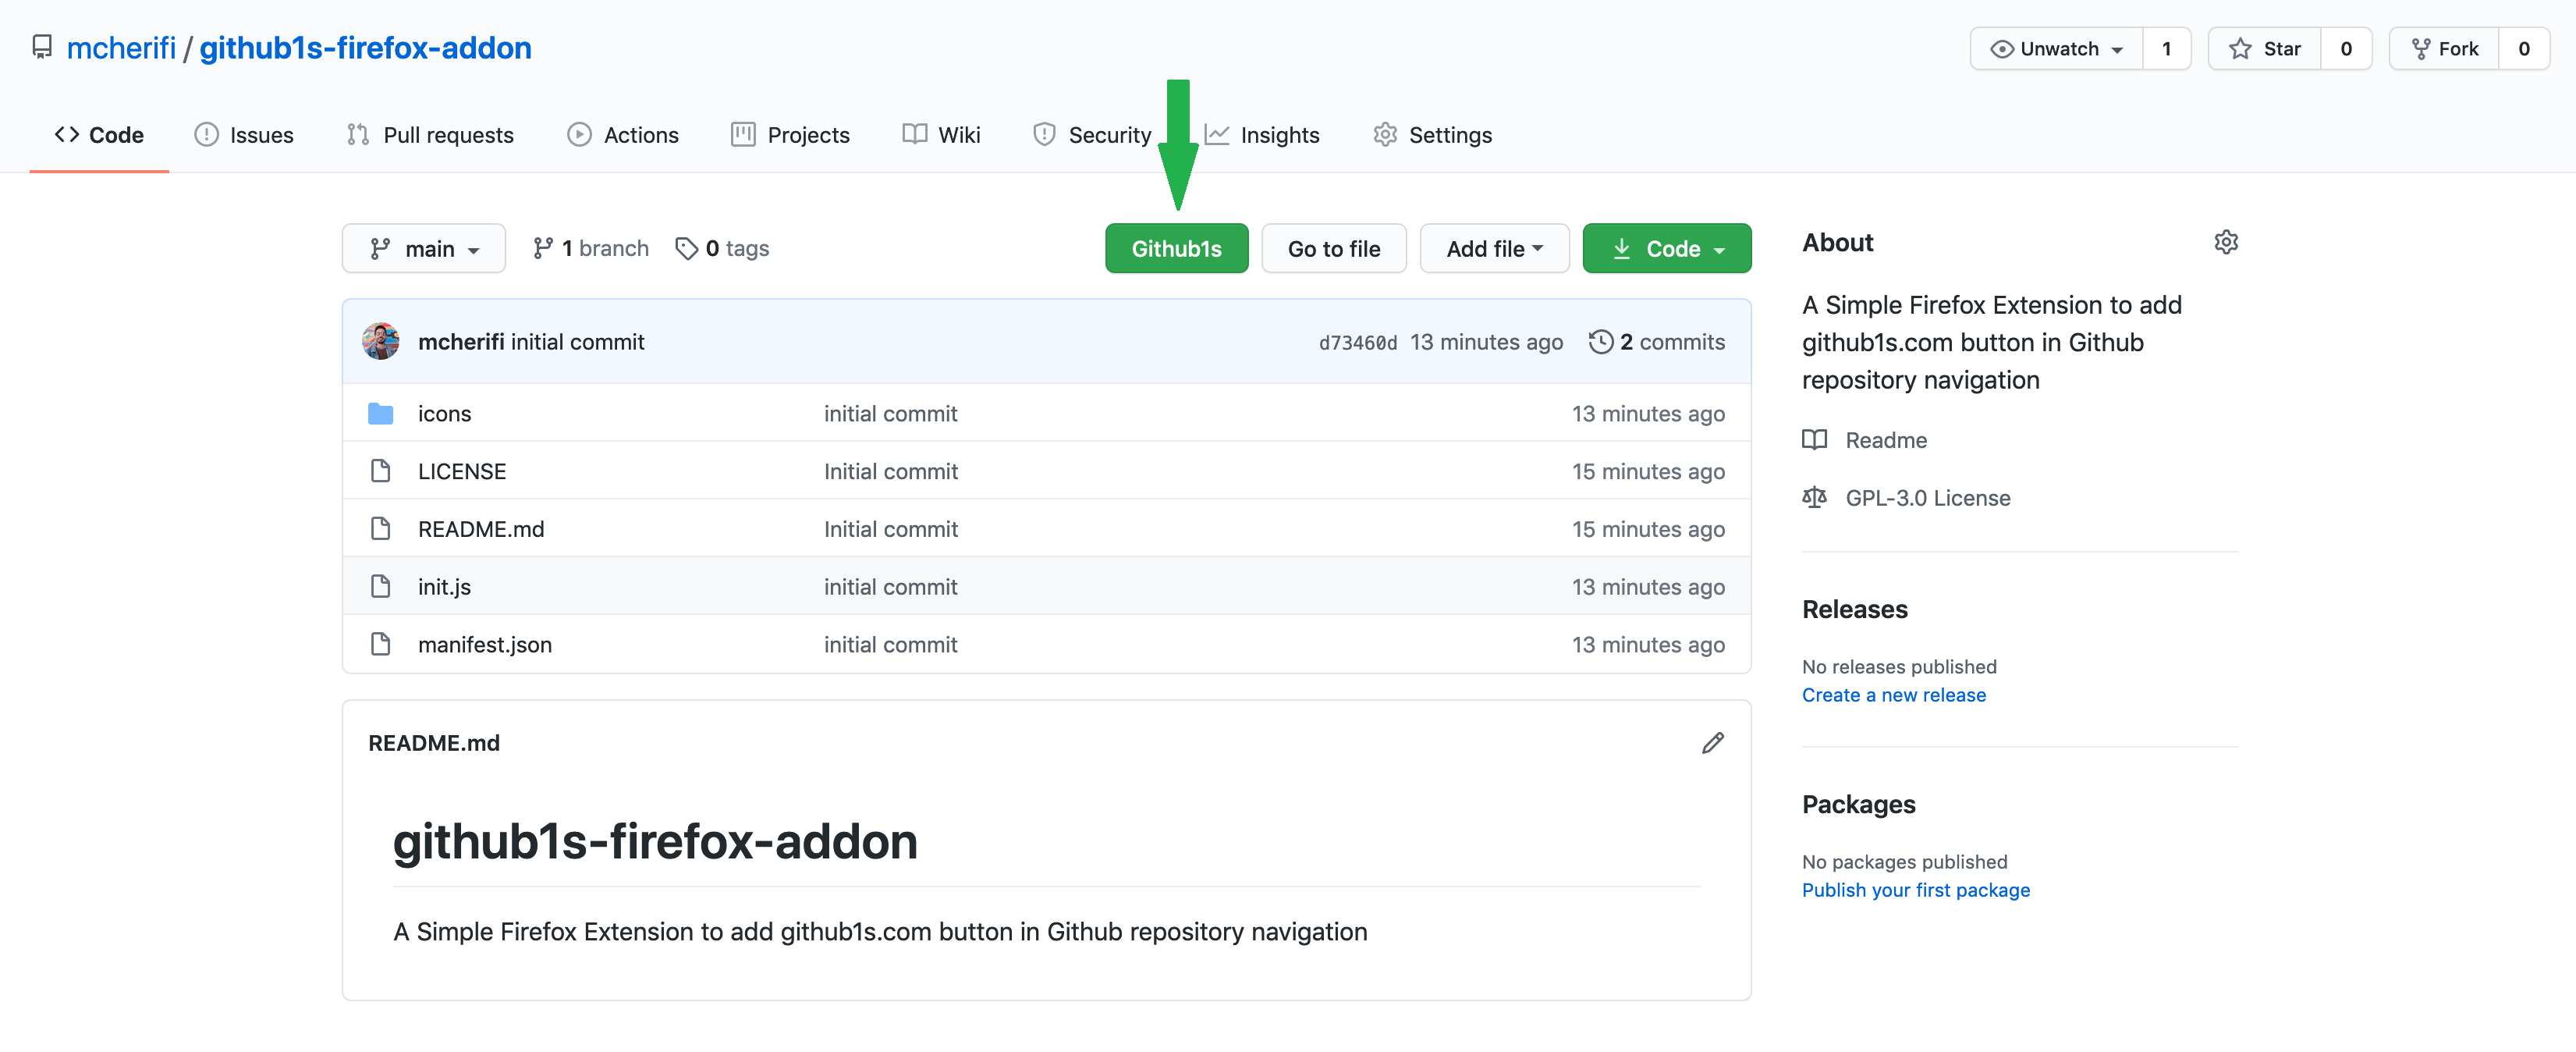This screenshot has height=1052, width=2576.
Task: Click mcherifi's avatar thumbnail
Action: (x=380, y=341)
